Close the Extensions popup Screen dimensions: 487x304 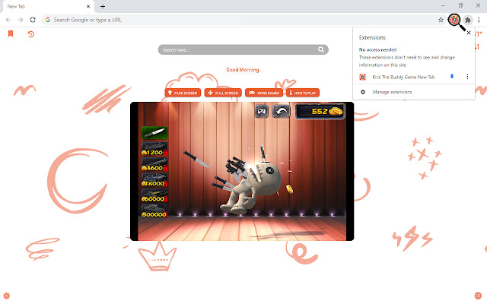click(469, 33)
